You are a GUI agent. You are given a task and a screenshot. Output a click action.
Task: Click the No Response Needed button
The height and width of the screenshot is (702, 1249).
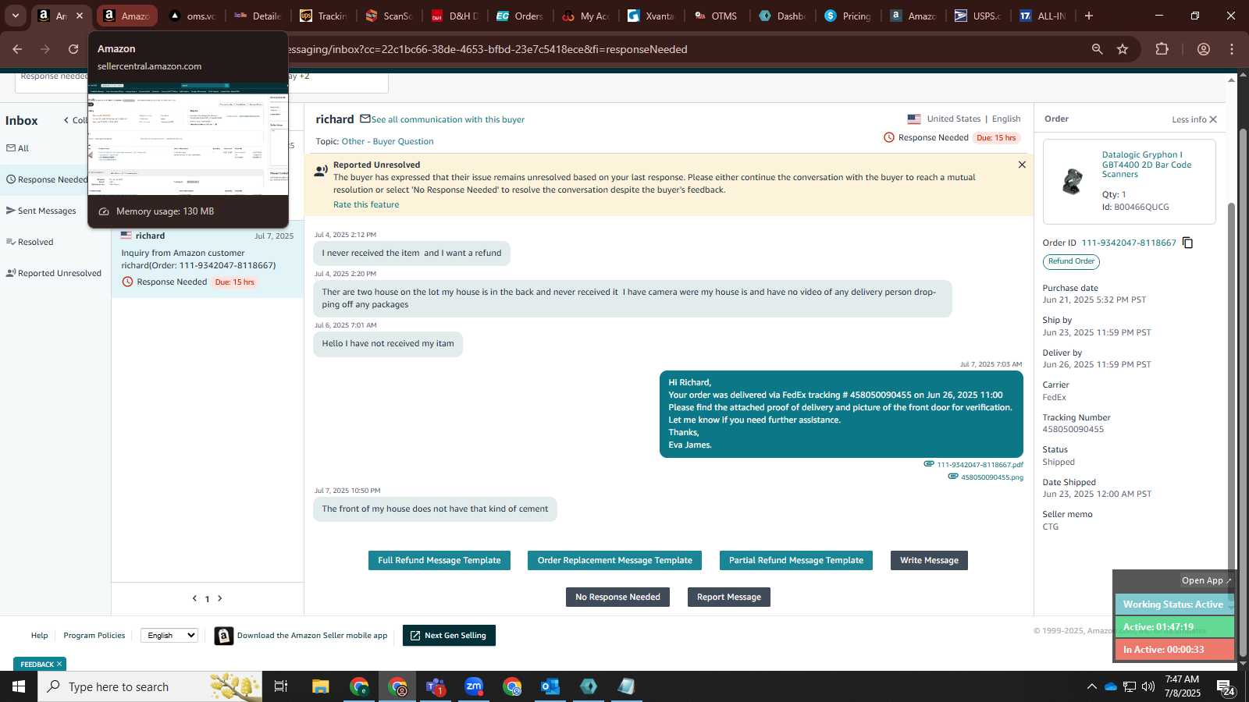pyautogui.click(x=617, y=597)
